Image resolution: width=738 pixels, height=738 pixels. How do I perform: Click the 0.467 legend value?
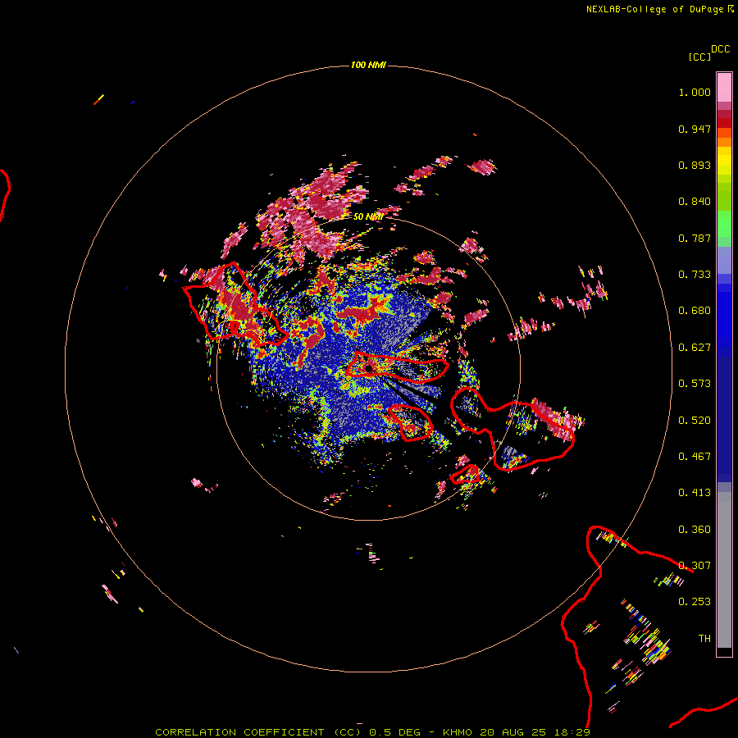coord(695,457)
